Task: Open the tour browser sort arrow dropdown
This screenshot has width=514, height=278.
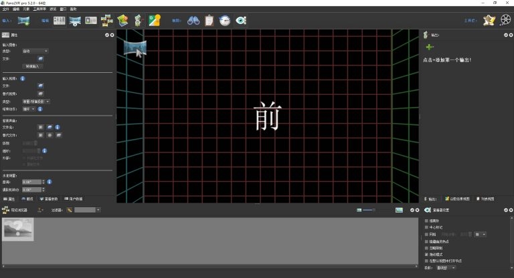Action: coord(40,210)
